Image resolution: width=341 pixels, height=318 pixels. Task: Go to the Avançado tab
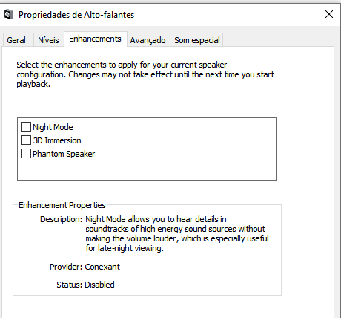[148, 40]
